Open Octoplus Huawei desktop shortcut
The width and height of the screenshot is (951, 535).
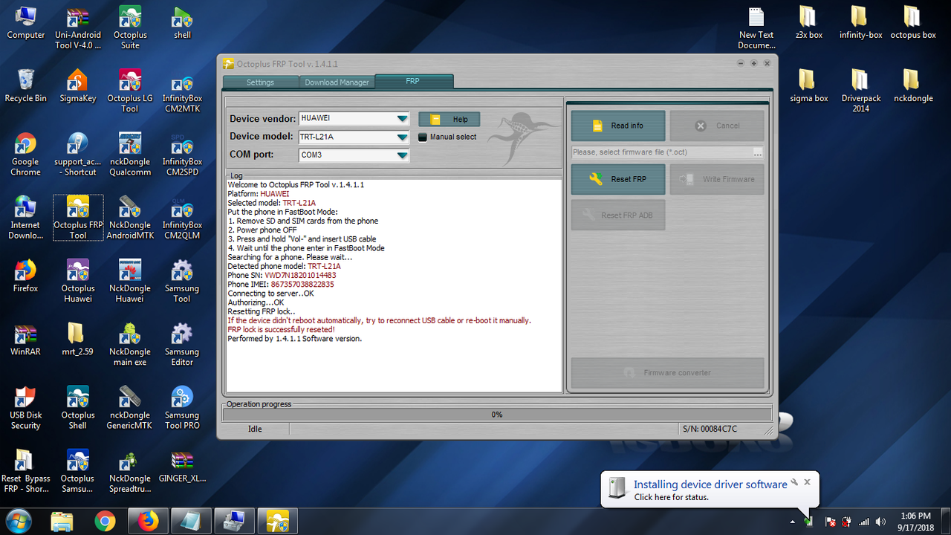click(78, 281)
